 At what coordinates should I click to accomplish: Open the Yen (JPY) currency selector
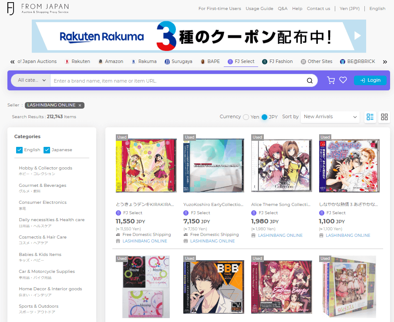[x=350, y=9]
